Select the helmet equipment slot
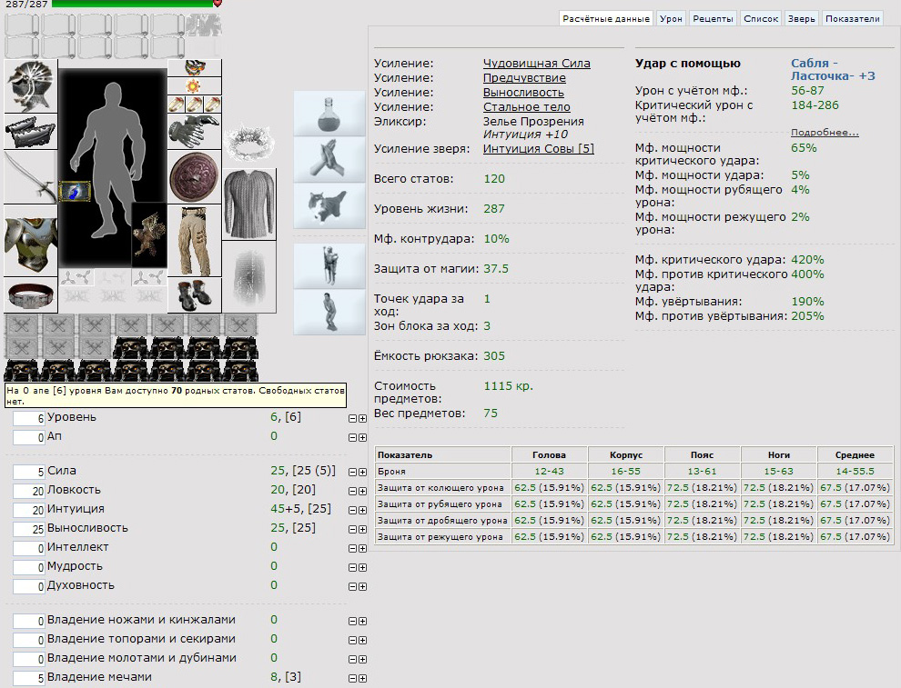 pyautogui.click(x=31, y=86)
